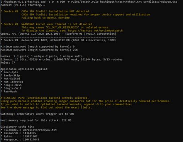Click the Rules: 77 line
Image resolution: width=183 pixels, height=142 pixels.
click(8, 63)
